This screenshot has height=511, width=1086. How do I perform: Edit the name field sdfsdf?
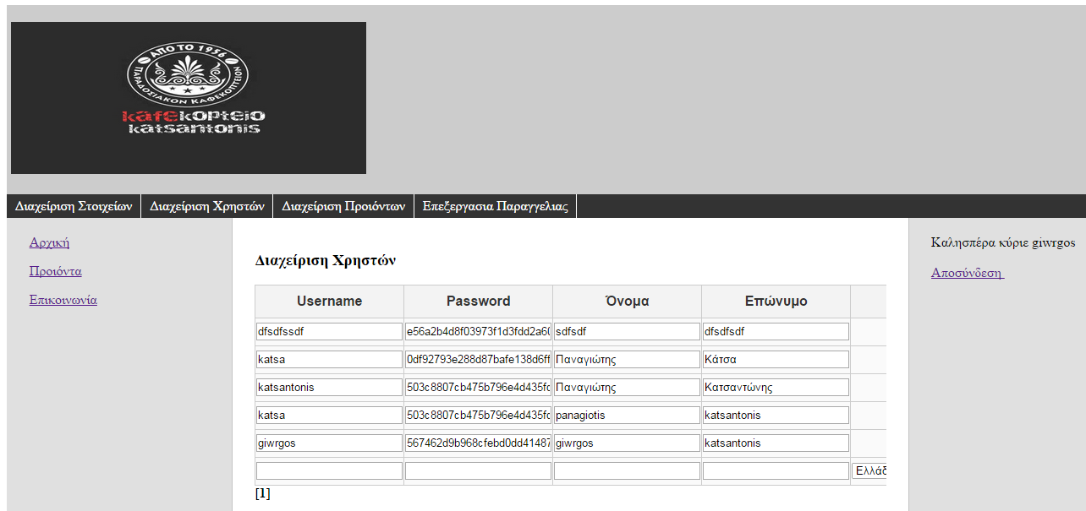627,332
